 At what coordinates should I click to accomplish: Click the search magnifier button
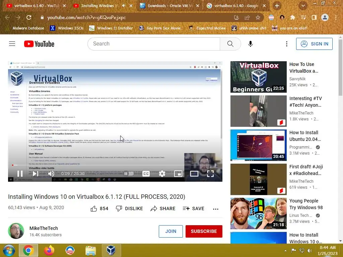click(230, 44)
